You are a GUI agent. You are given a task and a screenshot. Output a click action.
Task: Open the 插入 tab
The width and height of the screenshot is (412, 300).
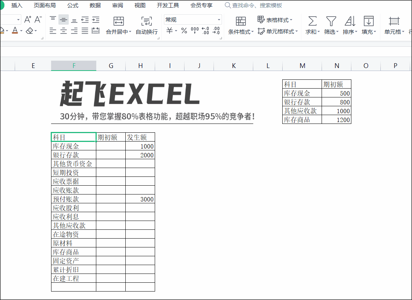(x=17, y=5)
